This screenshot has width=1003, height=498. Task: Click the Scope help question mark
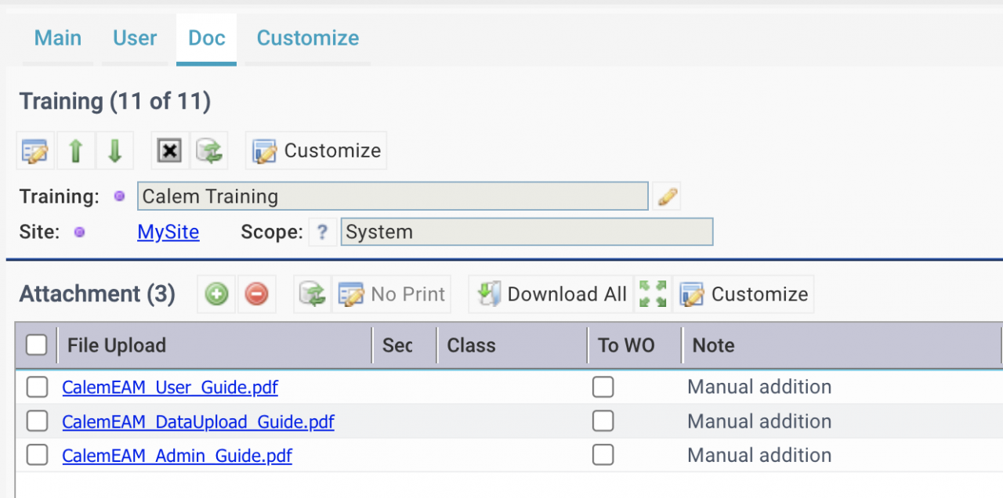[x=322, y=233]
